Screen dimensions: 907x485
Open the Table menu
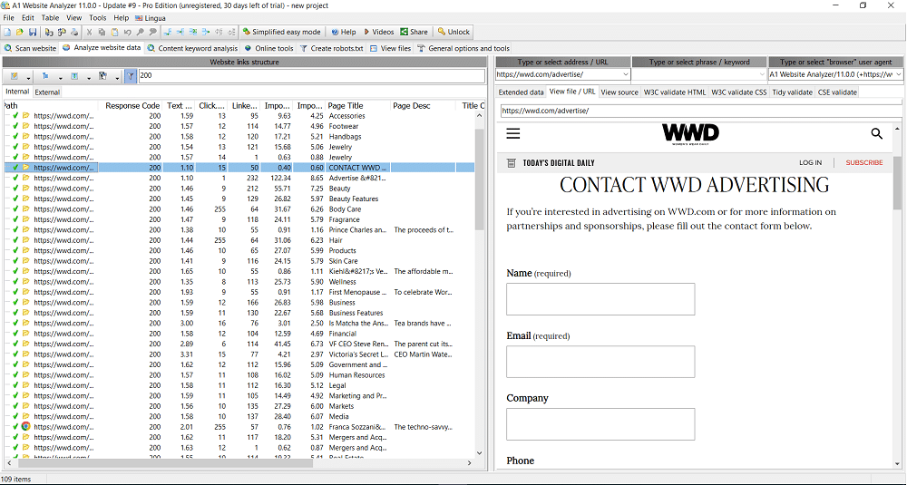click(50, 18)
